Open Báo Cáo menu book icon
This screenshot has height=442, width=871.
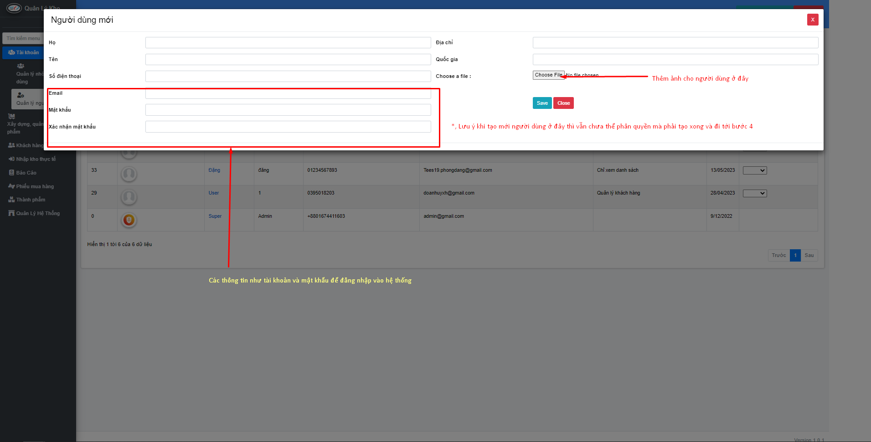pos(11,173)
